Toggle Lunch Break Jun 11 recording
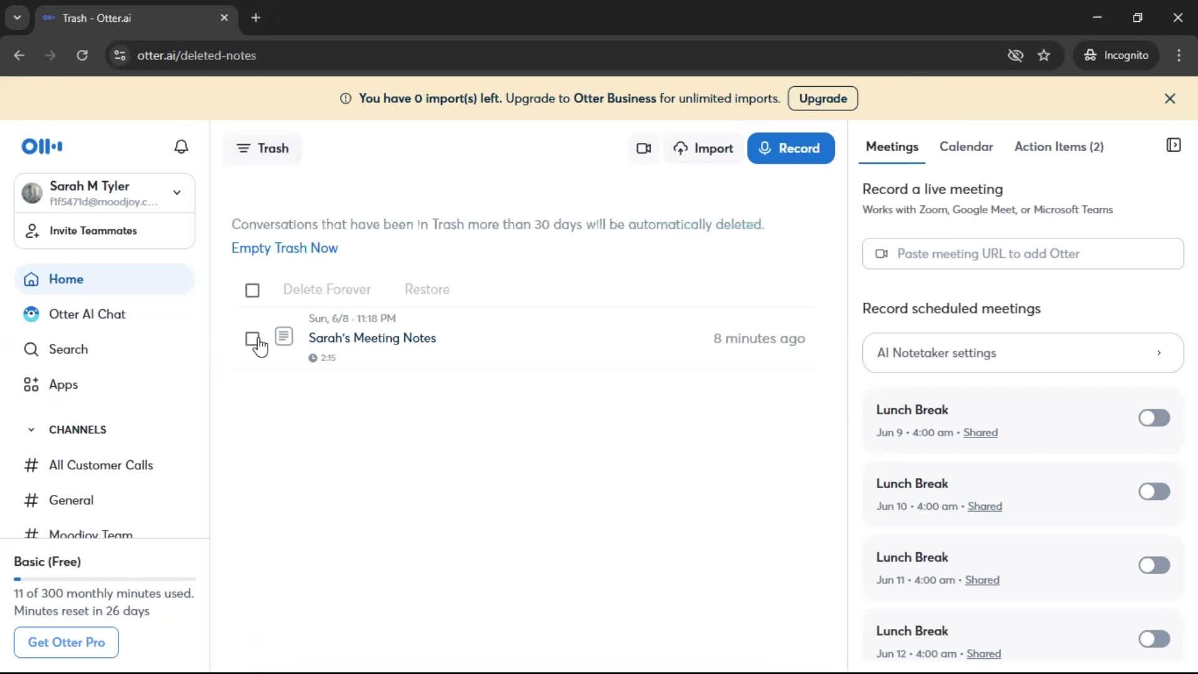 coord(1154,565)
